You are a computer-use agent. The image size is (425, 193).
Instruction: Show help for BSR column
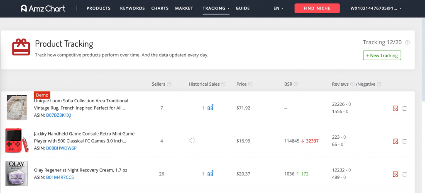[296, 84]
